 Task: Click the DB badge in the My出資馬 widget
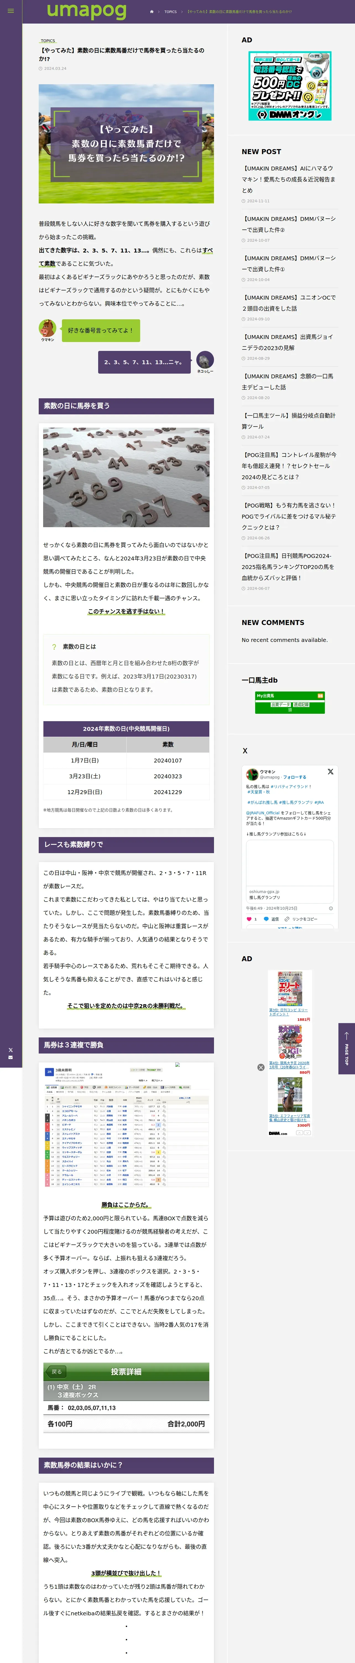tap(320, 696)
